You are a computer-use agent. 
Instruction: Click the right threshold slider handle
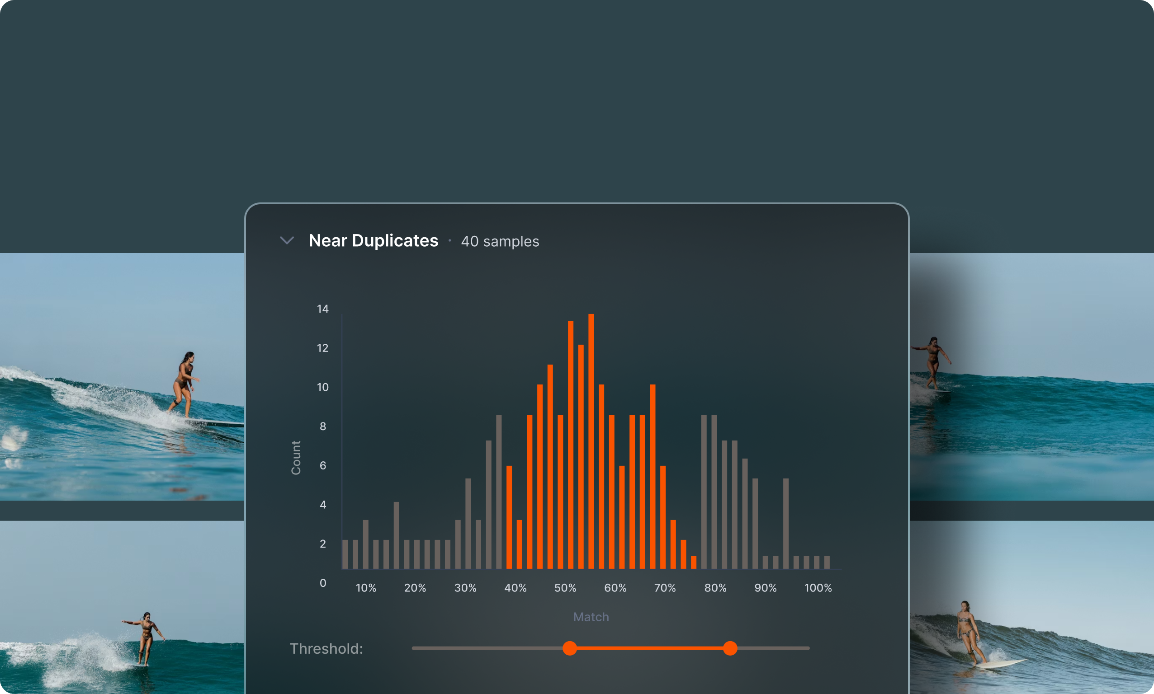pos(730,648)
